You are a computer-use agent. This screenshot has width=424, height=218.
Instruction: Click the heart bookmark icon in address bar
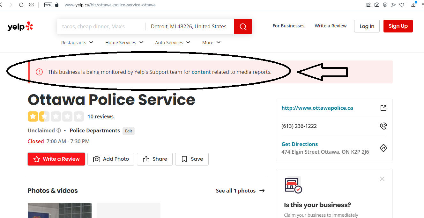(402, 5)
